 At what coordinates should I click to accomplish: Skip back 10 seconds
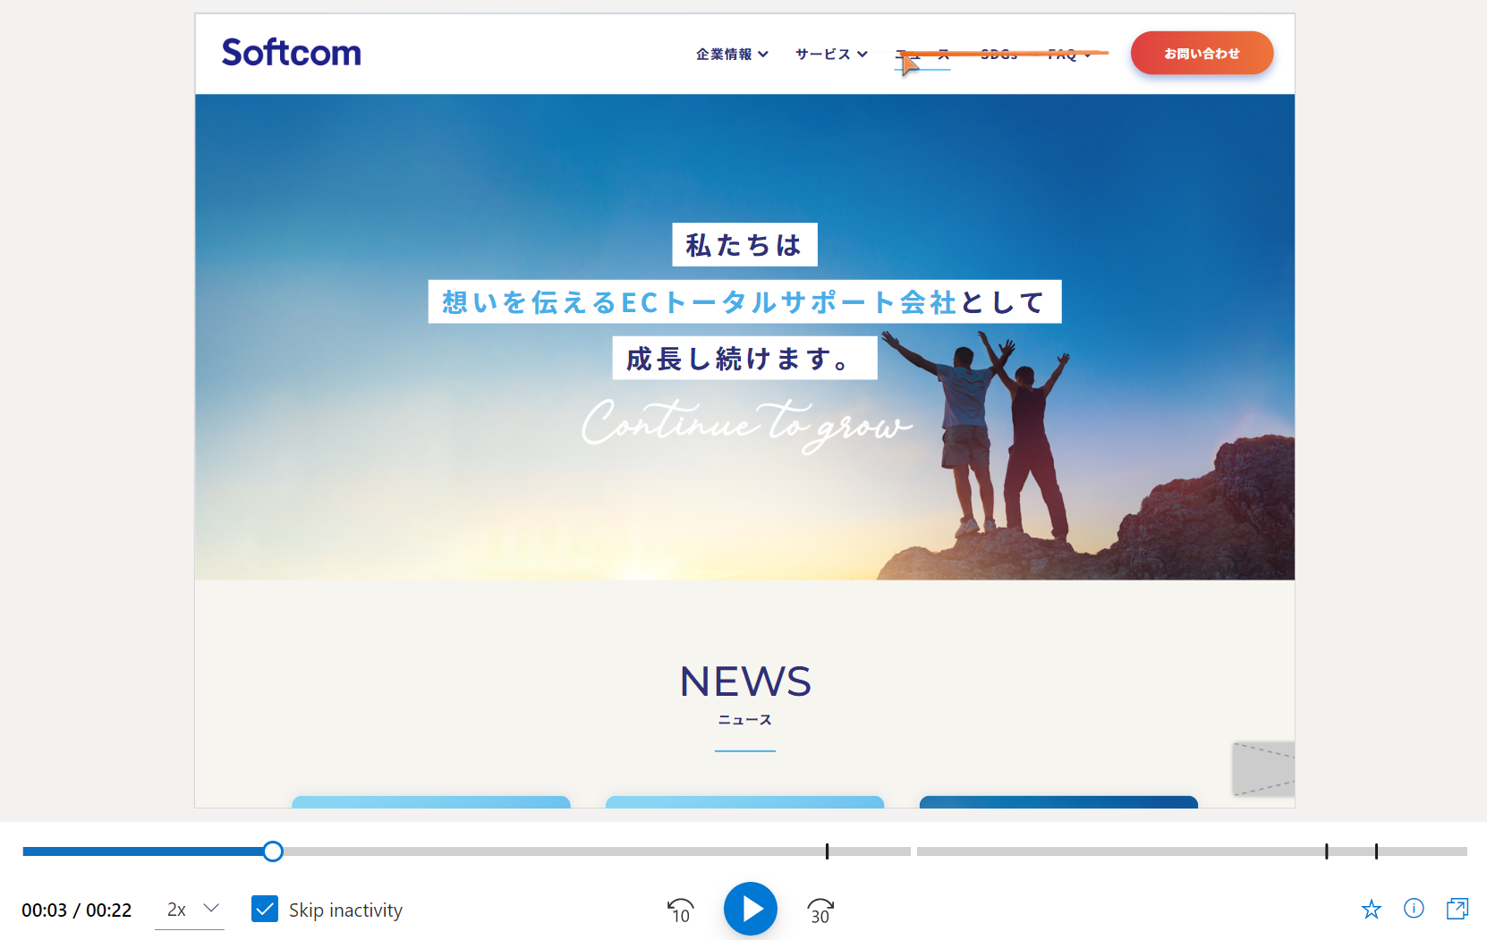[x=681, y=910]
